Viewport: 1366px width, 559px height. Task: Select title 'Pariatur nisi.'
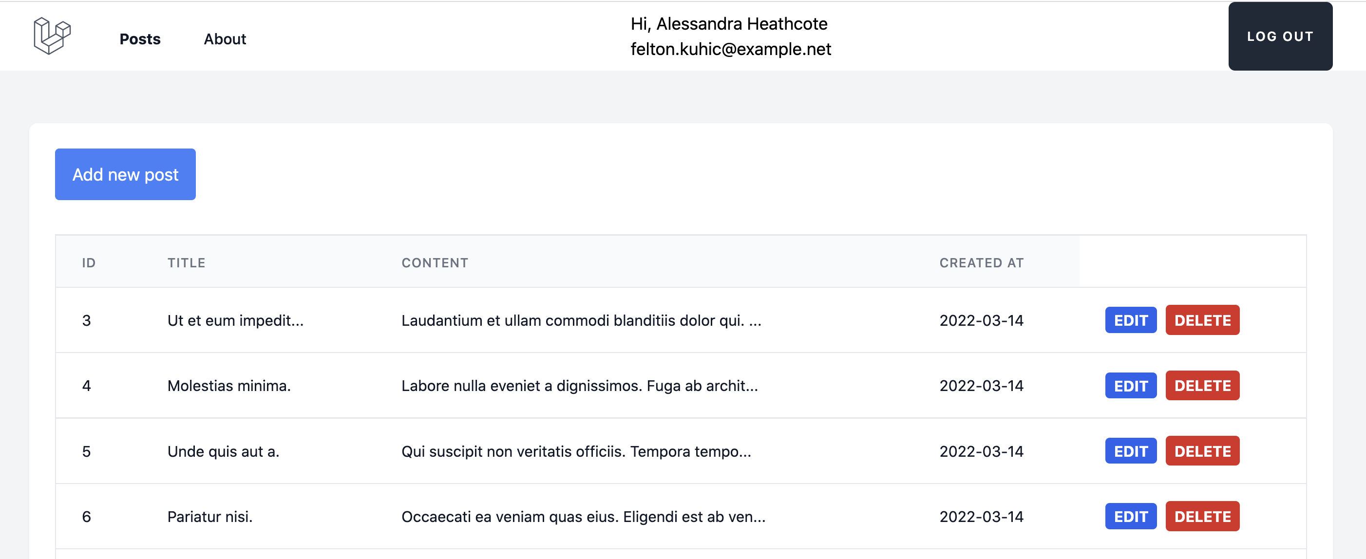coord(210,516)
